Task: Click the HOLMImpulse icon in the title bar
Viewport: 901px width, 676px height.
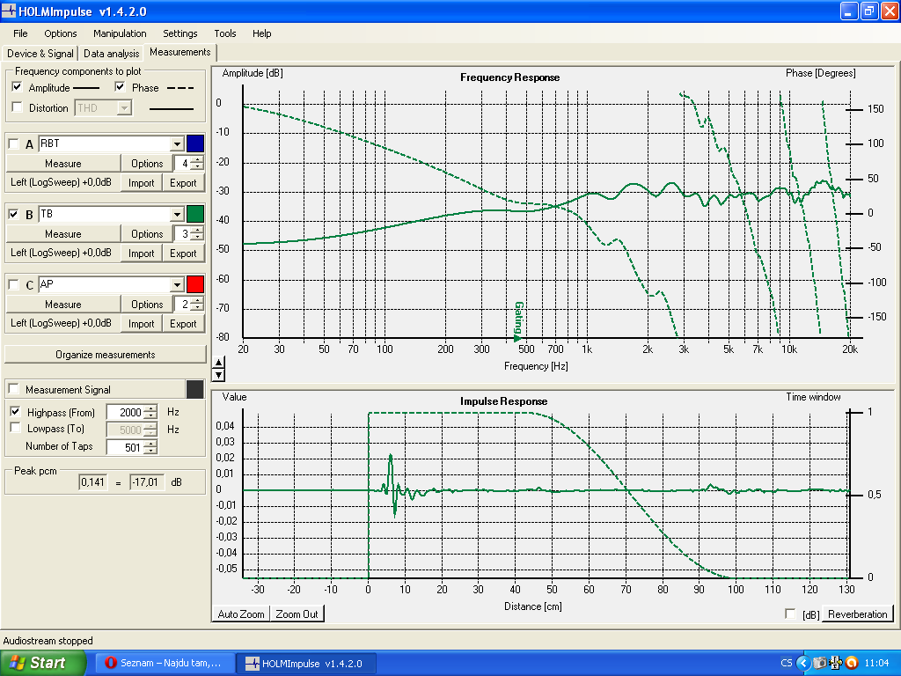Action: (x=9, y=11)
